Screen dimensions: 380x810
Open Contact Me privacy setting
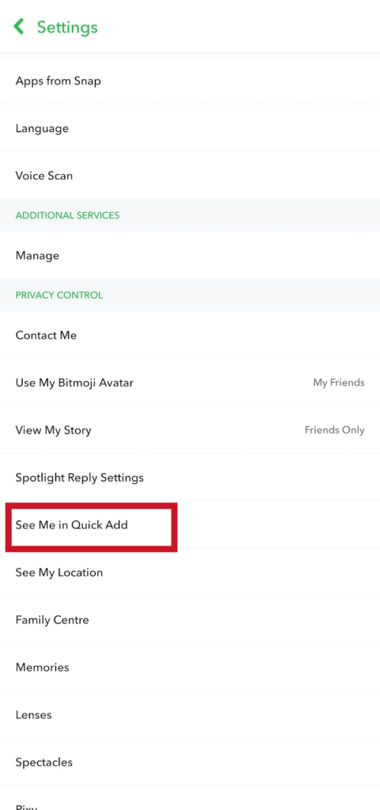tap(190, 335)
